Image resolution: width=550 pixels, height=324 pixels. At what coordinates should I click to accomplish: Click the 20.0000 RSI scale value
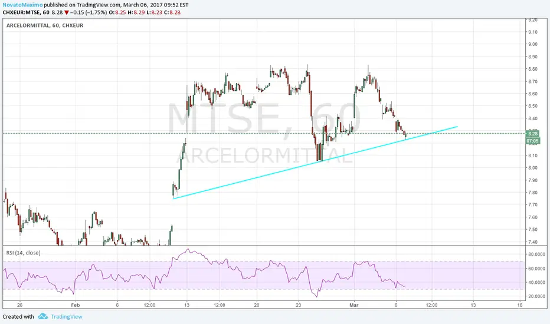point(536,296)
